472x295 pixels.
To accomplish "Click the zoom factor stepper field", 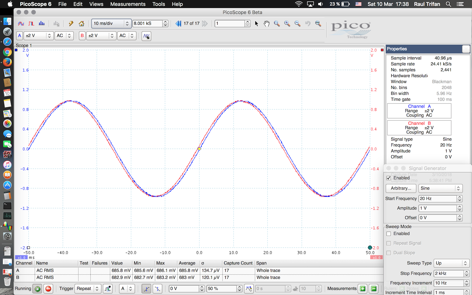I will pos(233,23).
